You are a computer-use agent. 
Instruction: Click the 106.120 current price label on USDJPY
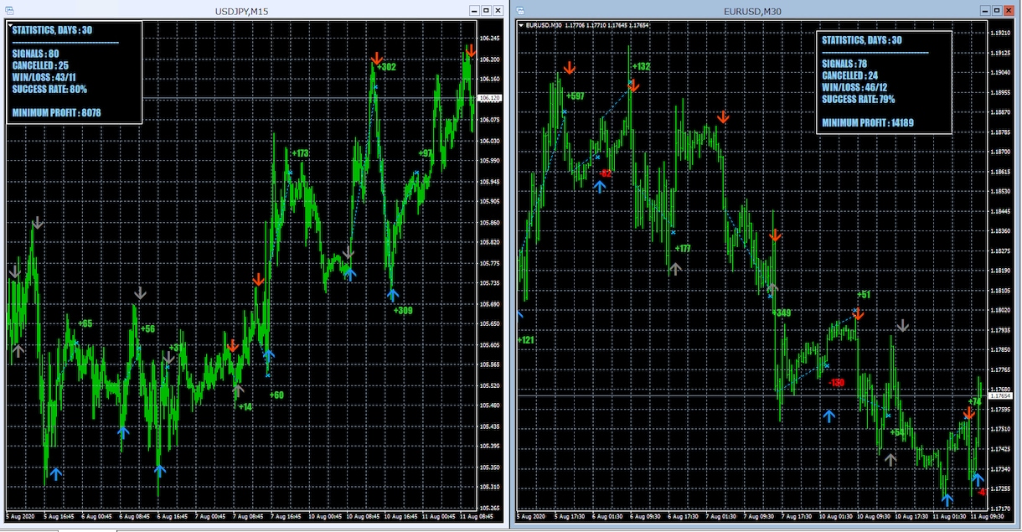[489, 98]
